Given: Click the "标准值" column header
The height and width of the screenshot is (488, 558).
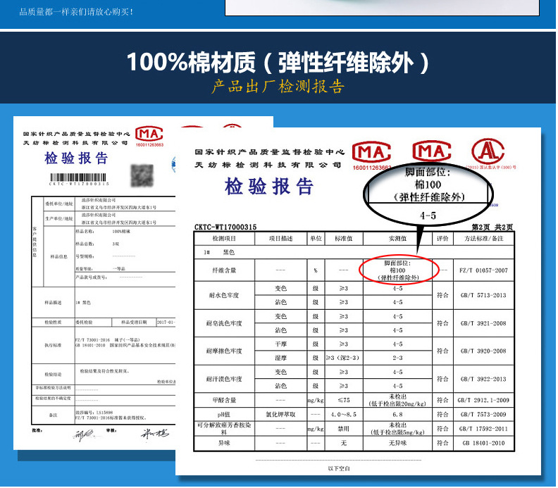Looking at the screenshot, I should (x=343, y=238).
